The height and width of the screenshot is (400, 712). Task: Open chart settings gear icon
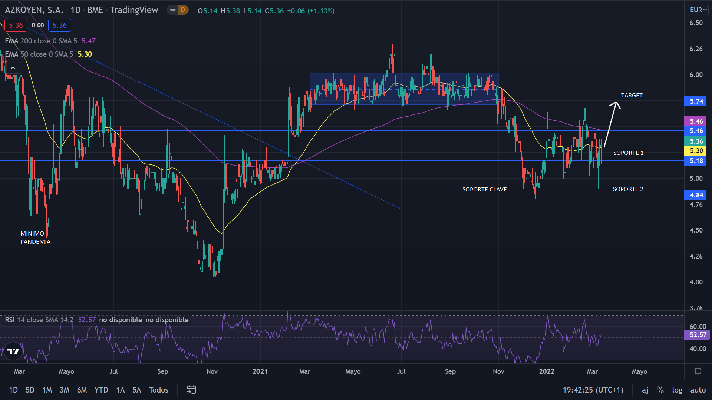pos(698,371)
